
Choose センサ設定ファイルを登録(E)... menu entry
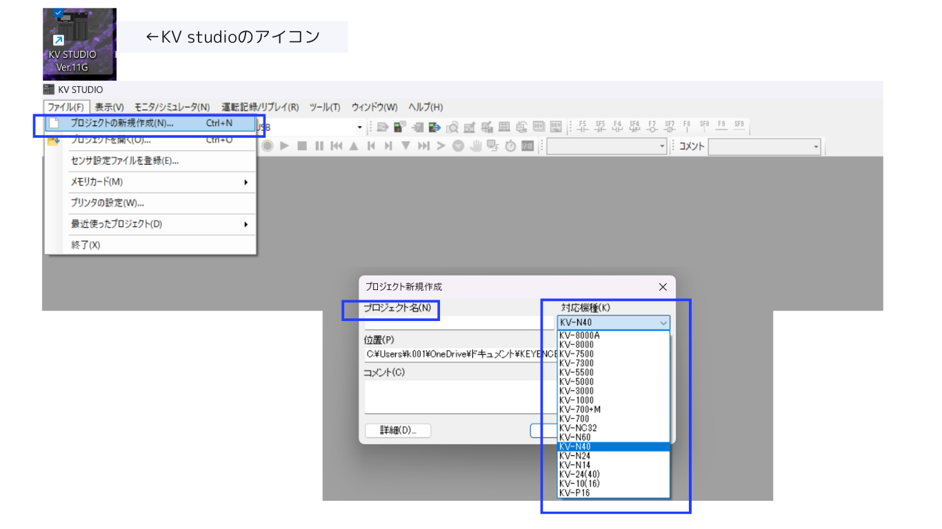(x=150, y=161)
